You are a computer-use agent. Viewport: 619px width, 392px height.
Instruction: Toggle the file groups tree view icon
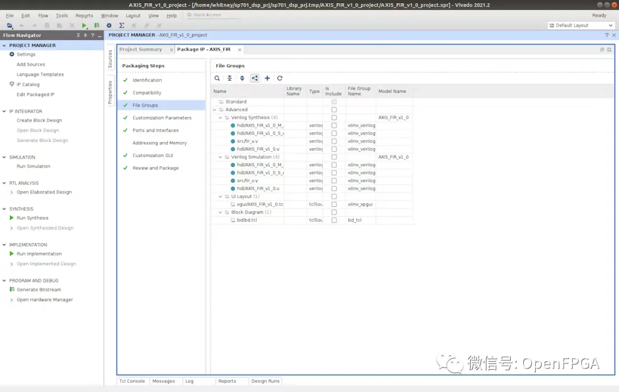coord(254,78)
